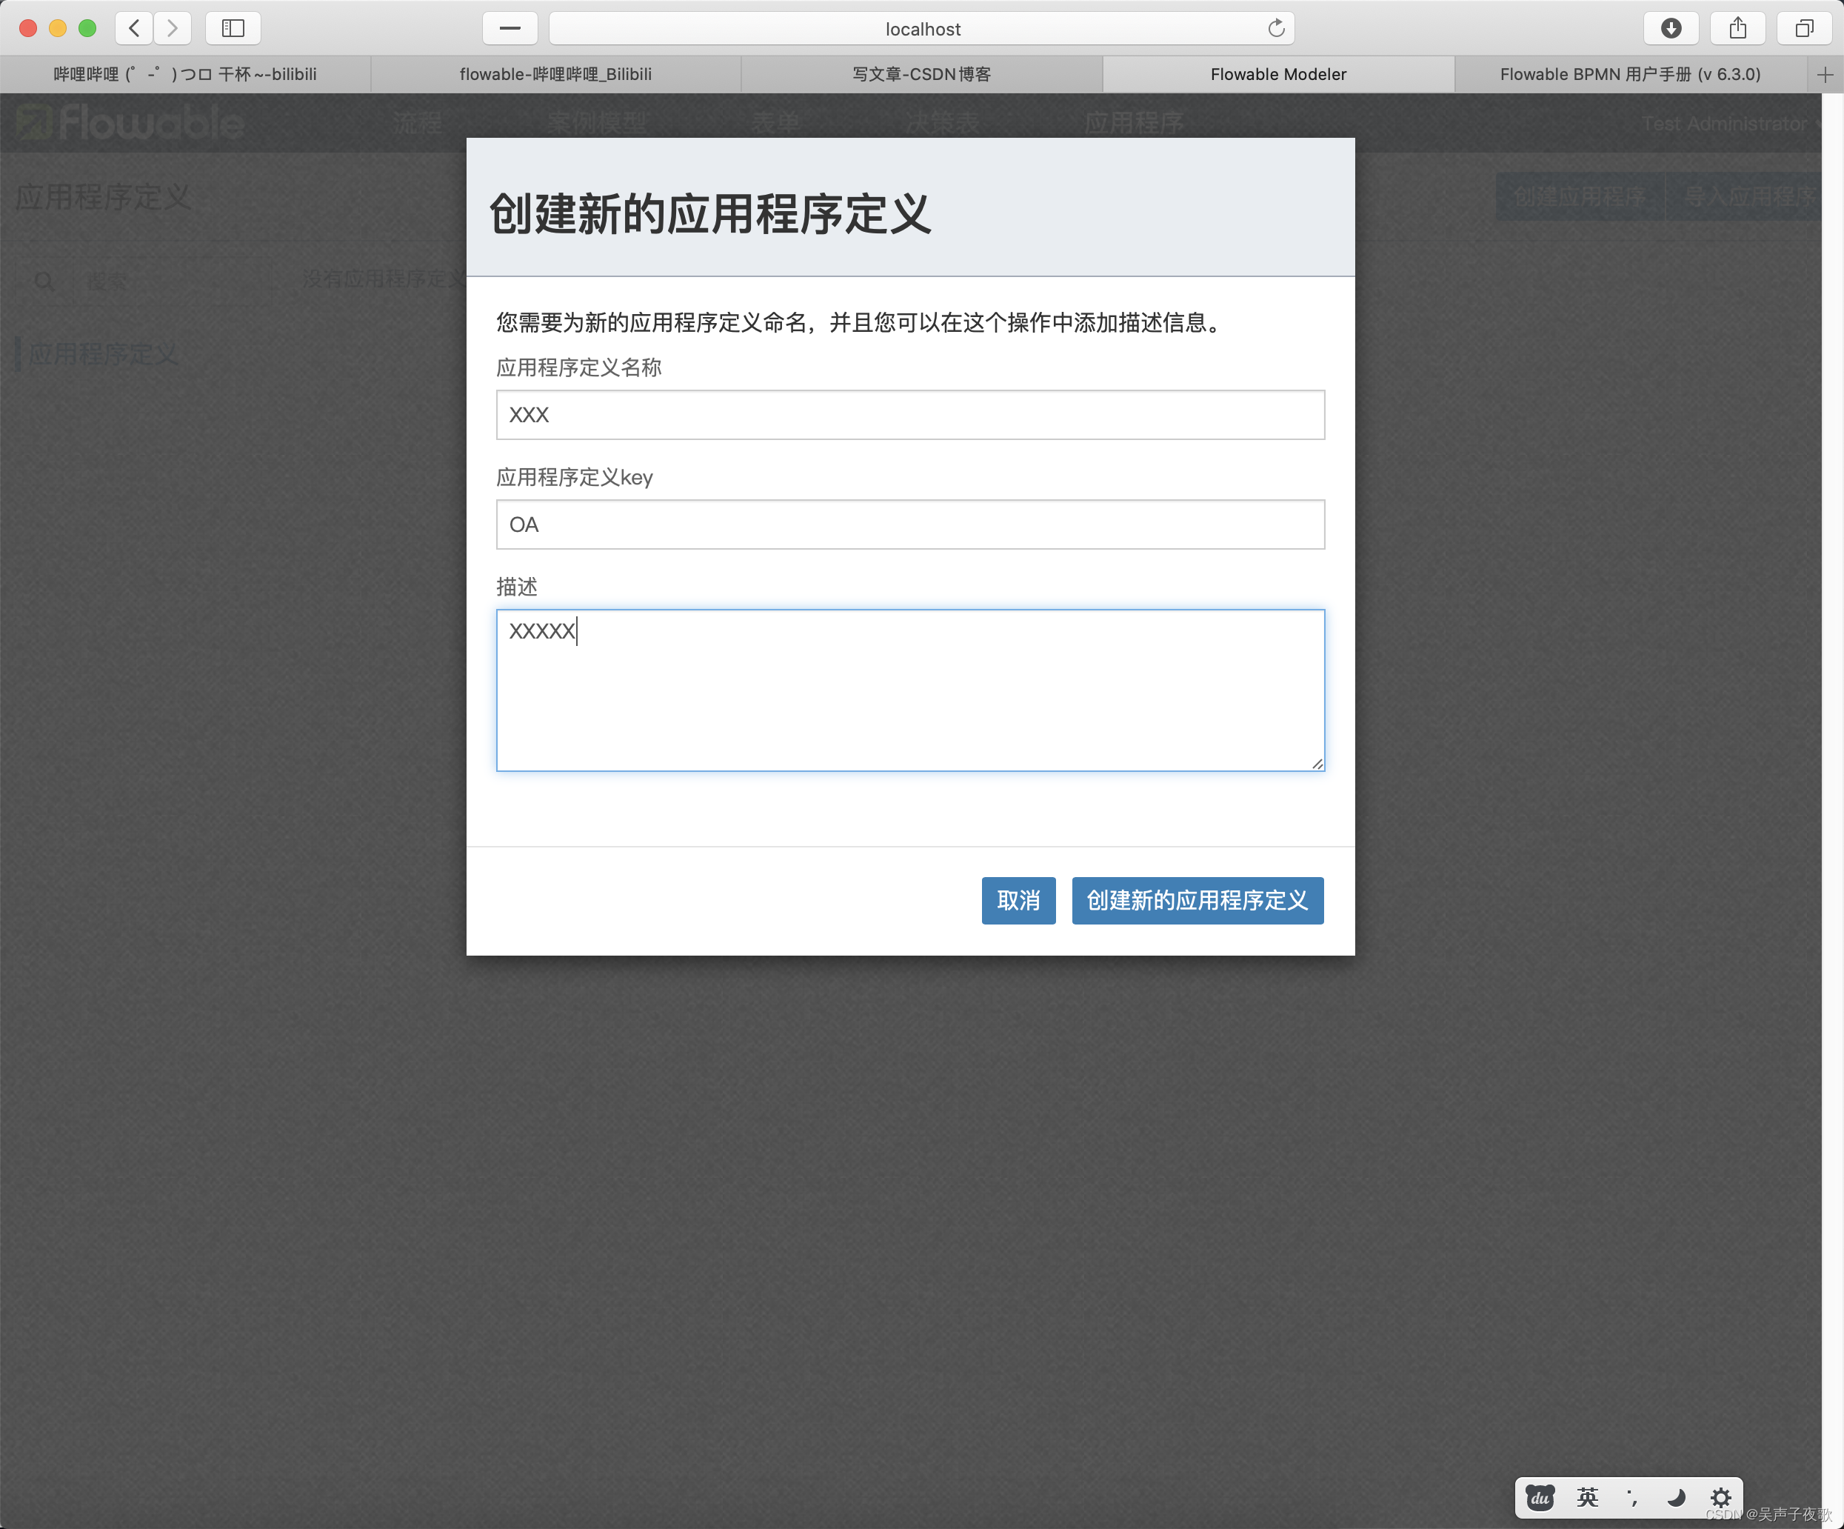The width and height of the screenshot is (1844, 1529).
Task: Open Safari downloads icon
Action: (x=1671, y=28)
